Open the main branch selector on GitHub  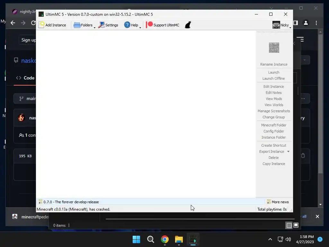tap(25, 98)
